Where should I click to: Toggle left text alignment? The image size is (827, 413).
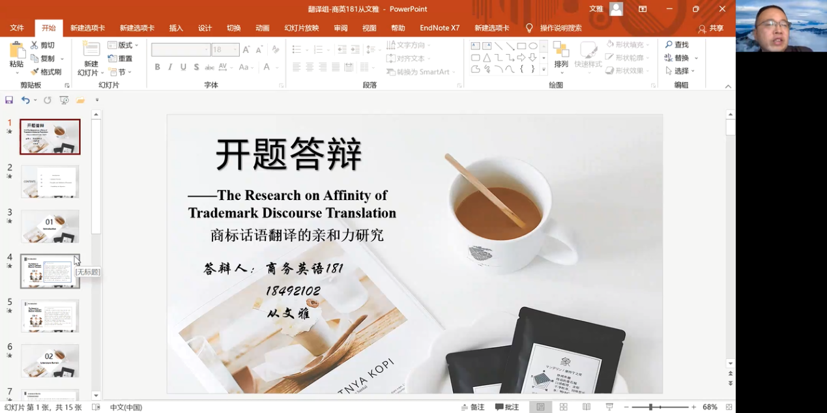(297, 67)
